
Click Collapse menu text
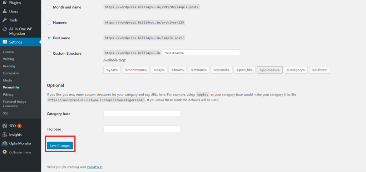tap(20, 152)
